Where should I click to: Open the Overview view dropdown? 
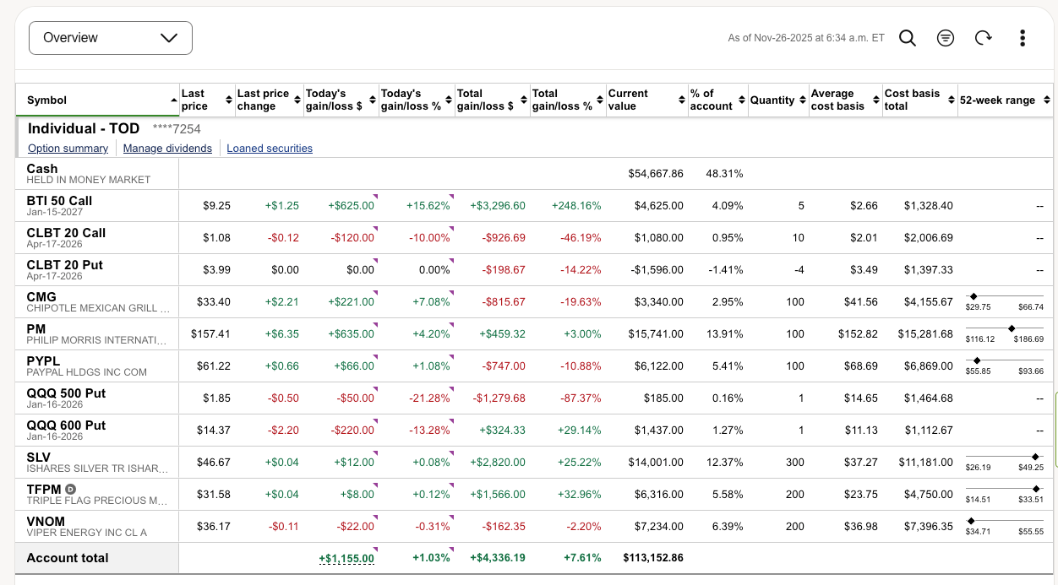pyautogui.click(x=111, y=38)
